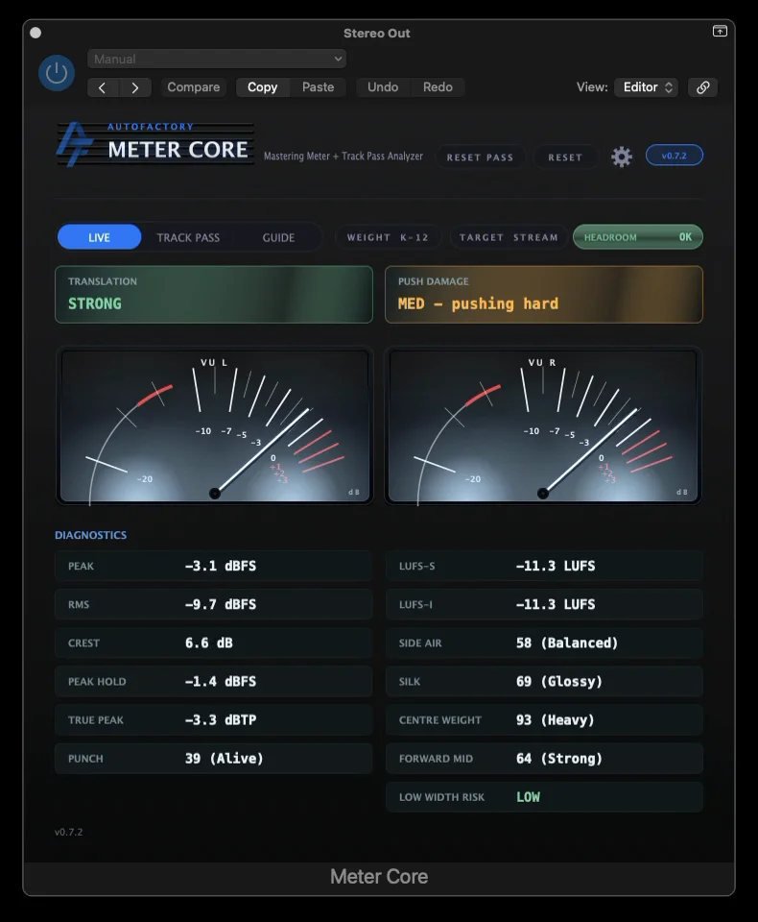
Task: Click the Stereo Out window title
Action: 377,34
